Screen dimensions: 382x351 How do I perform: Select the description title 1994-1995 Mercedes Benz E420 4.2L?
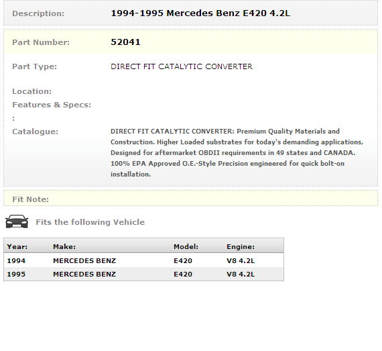[x=200, y=13]
